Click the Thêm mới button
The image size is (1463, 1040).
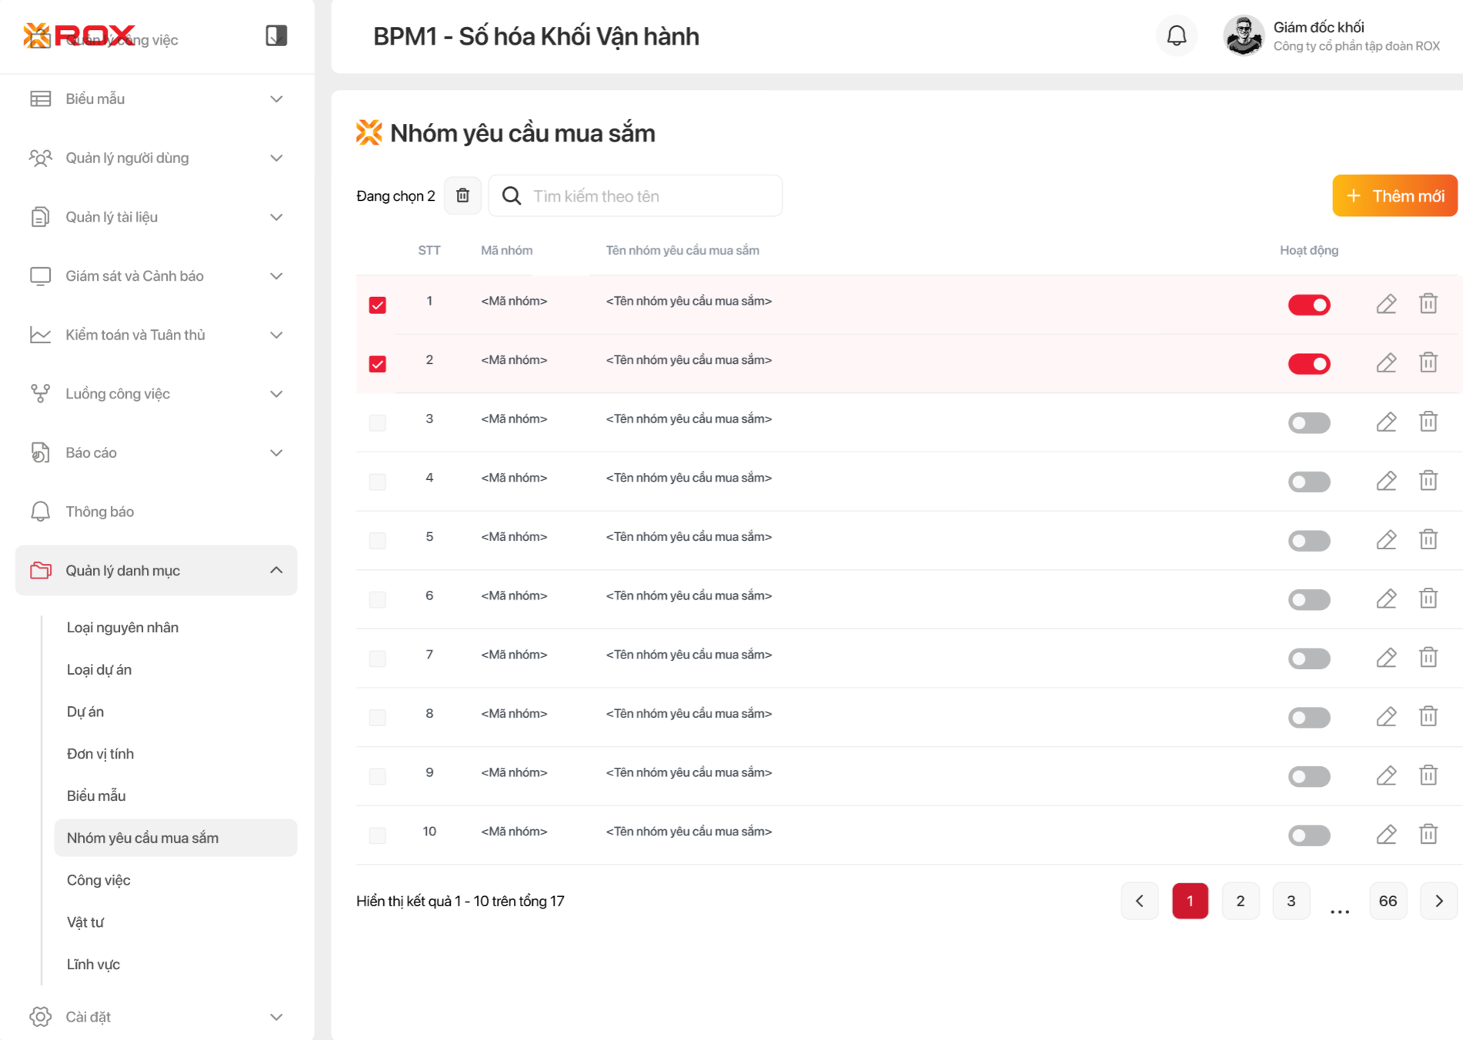[1395, 195]
